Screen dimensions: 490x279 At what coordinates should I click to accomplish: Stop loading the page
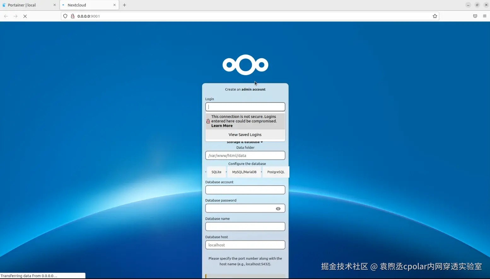click(25, 16)
